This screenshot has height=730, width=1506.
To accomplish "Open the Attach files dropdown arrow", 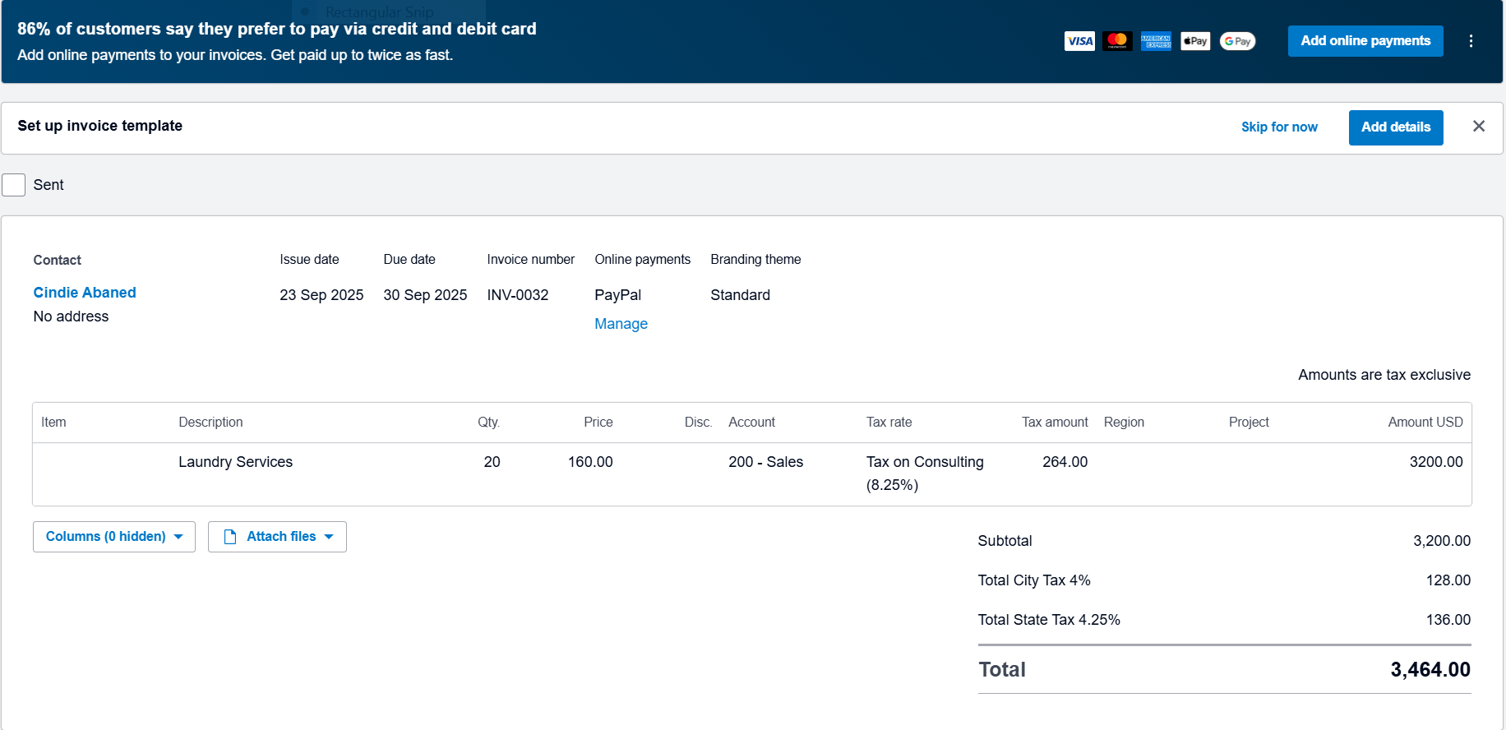I will pyautogui.click(x=329, y=537).
